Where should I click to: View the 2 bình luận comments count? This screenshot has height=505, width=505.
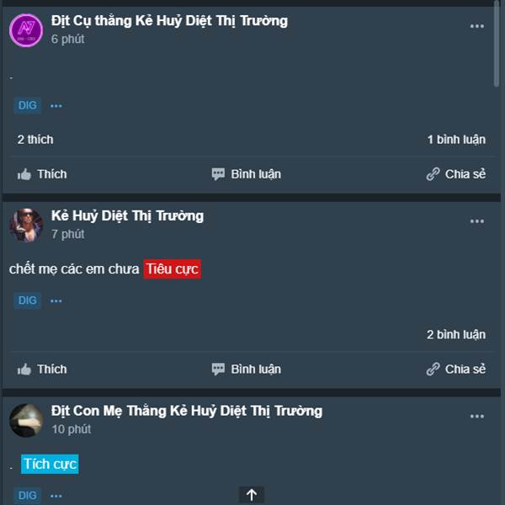(x=456, y=335)
